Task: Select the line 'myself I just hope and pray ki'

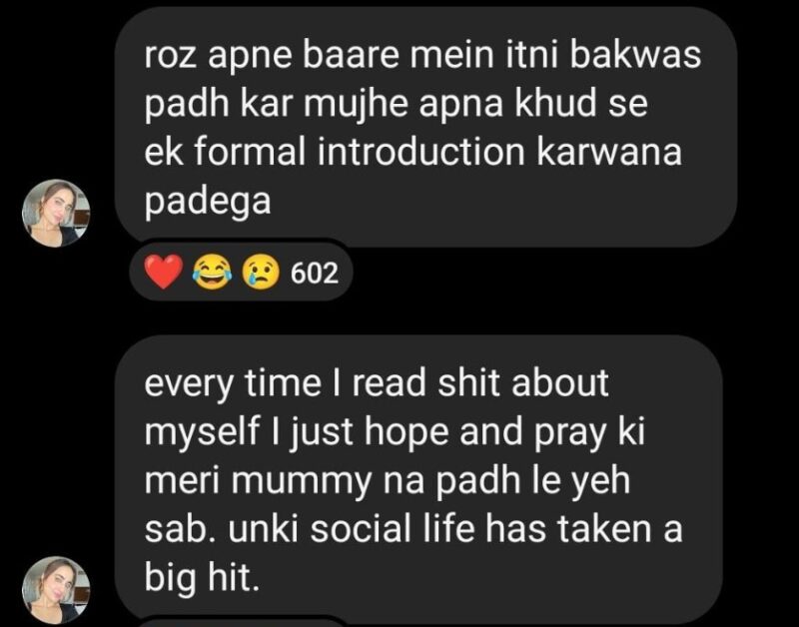Action: (395, 432)
